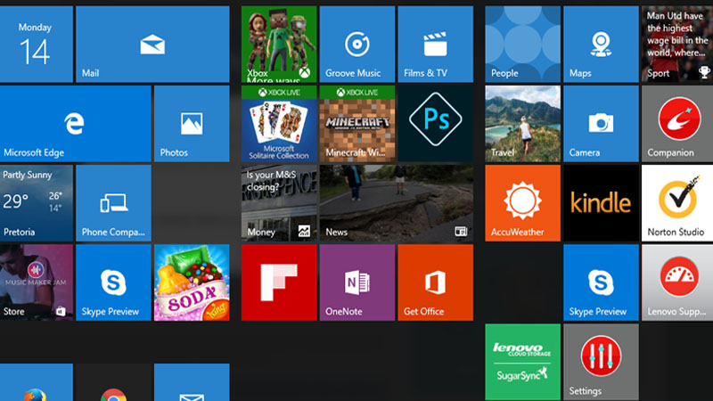The width and height of the screenshot is (713, 401).
Task: Open the Mail tile
Action: (152, 44)
